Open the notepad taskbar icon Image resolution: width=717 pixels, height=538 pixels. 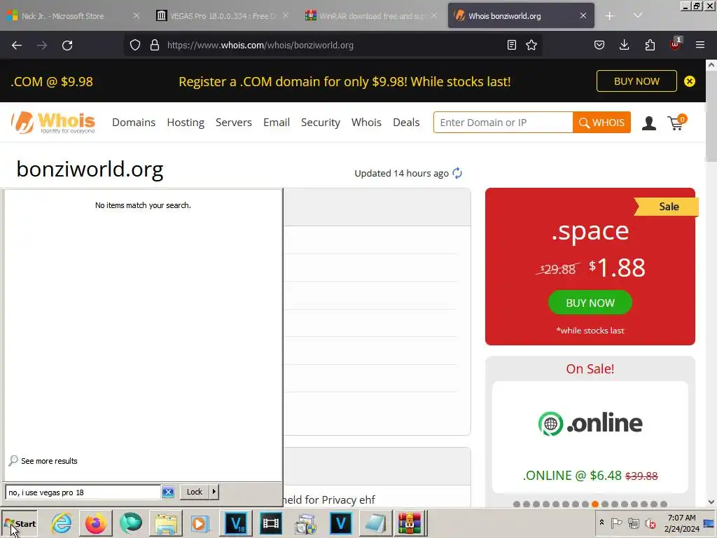tap(375, 523)
